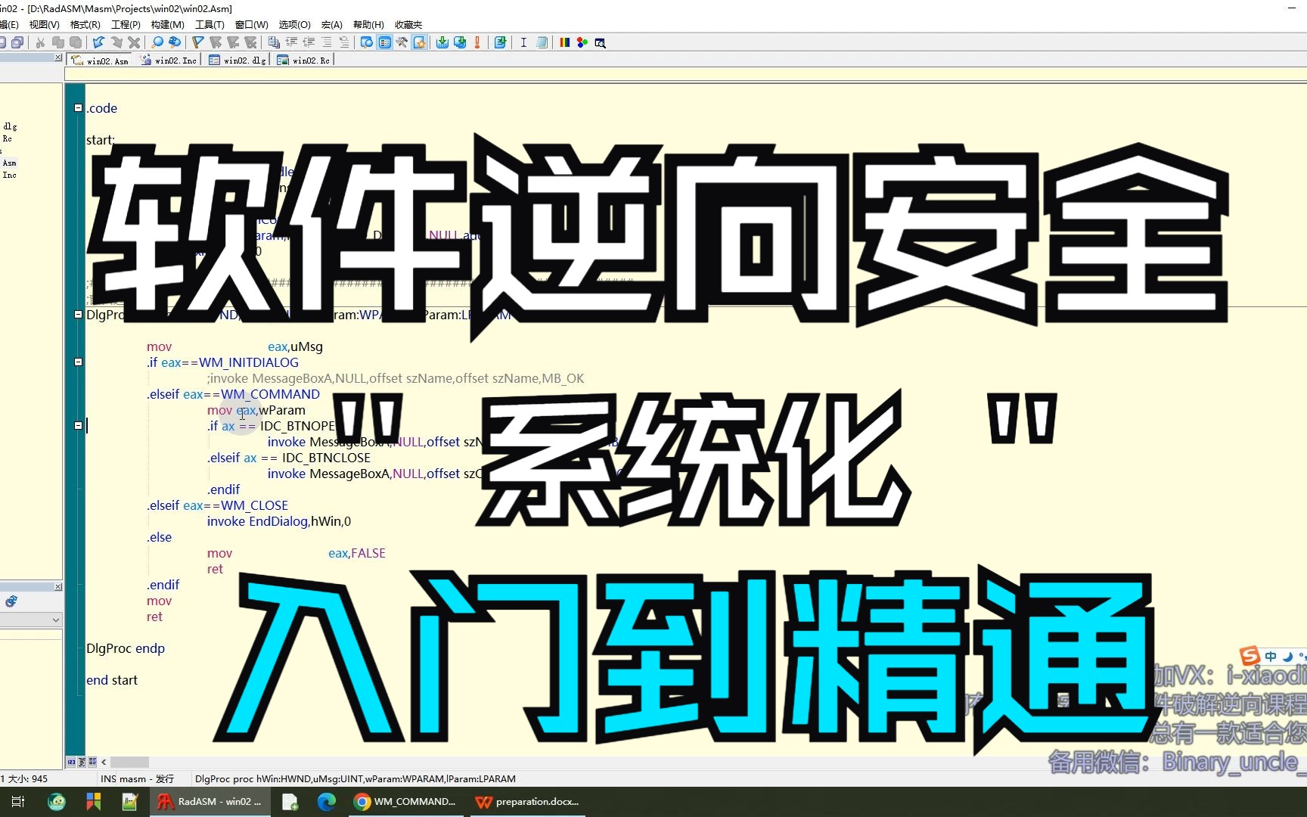This screenshot has height=817, width=1307.
Task: Toggle the expand-all blocks button below editor
Action: click(82, 762)
